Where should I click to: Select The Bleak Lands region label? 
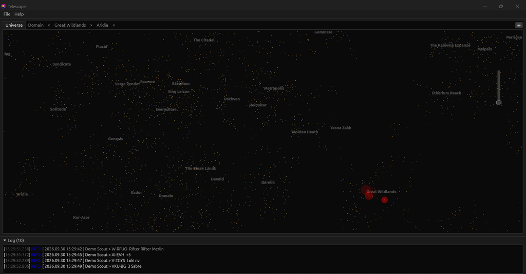[201, 168]
